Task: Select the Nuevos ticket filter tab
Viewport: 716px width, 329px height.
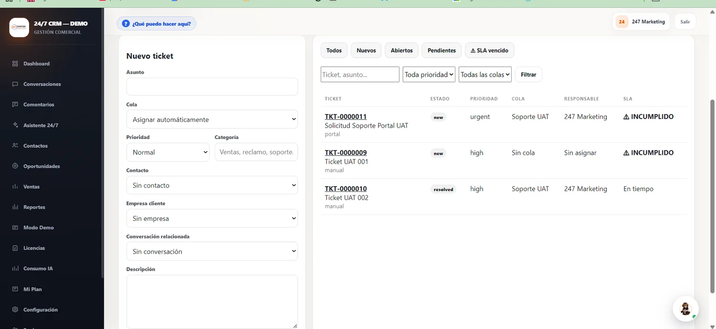Action: (366, 50)
